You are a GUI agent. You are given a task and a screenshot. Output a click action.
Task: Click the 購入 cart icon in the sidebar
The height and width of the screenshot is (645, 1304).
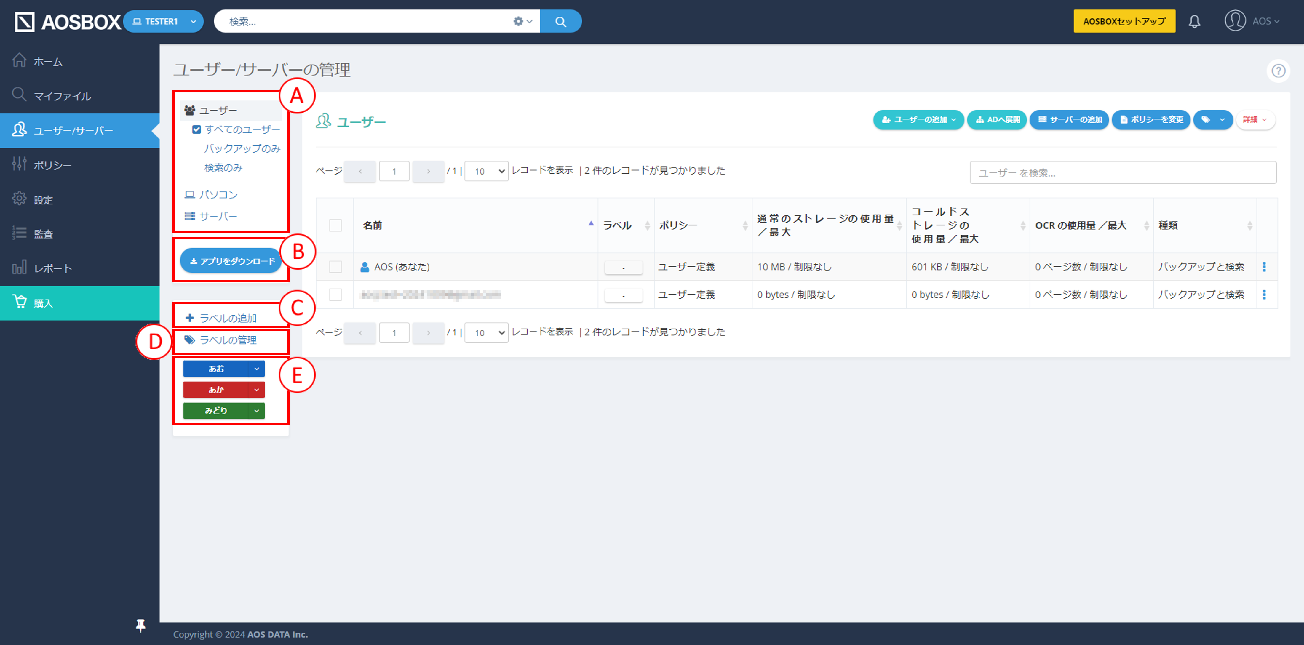(19, 302)
